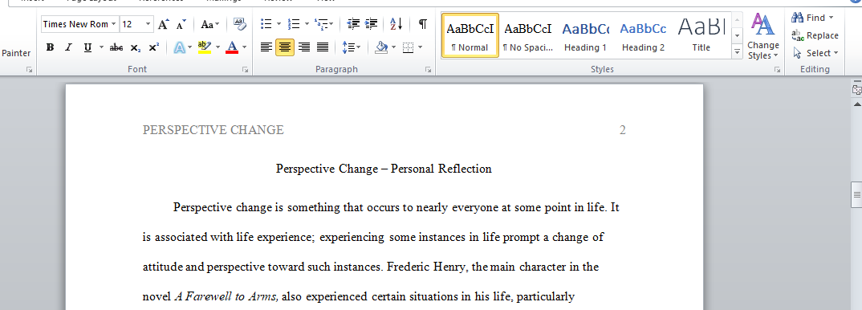This screenshot has width=862, height=310.
Task: Click the vertical scrollbar thumb
Action: tap(856, 195)
